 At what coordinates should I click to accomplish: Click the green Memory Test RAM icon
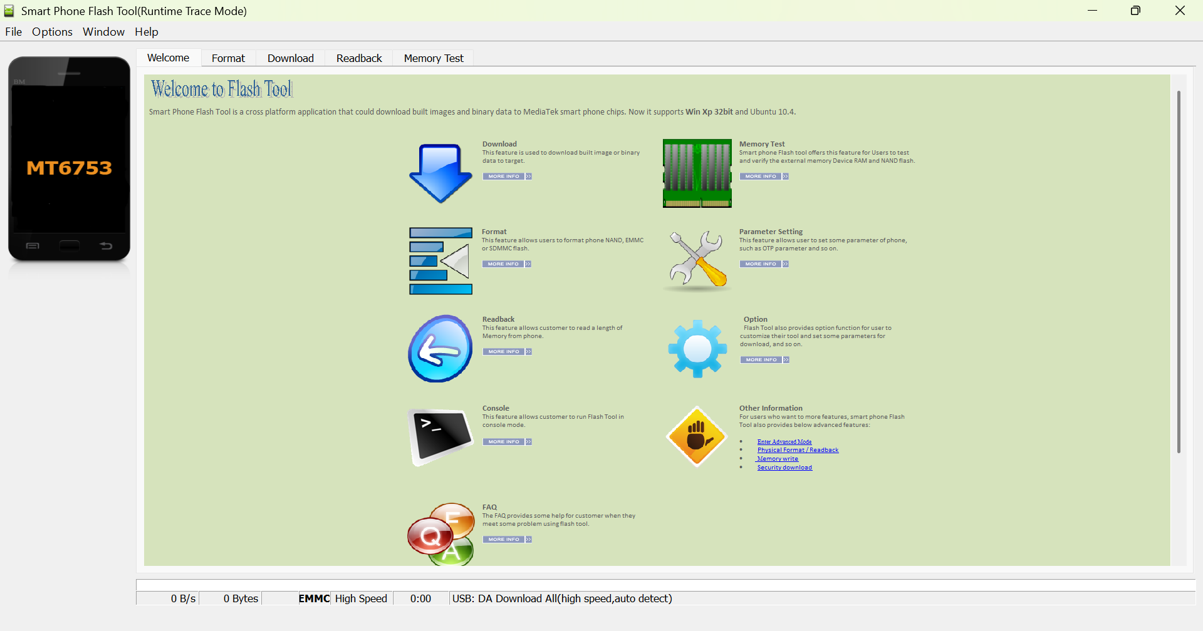tap(697, 173)
